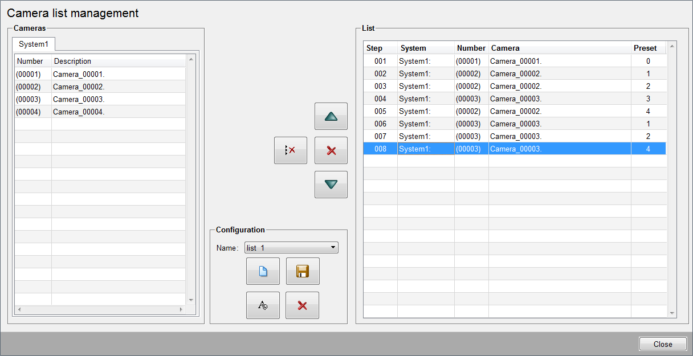693x356 pixels.
Task: Click the Preset column header
Action: point(645,48)
